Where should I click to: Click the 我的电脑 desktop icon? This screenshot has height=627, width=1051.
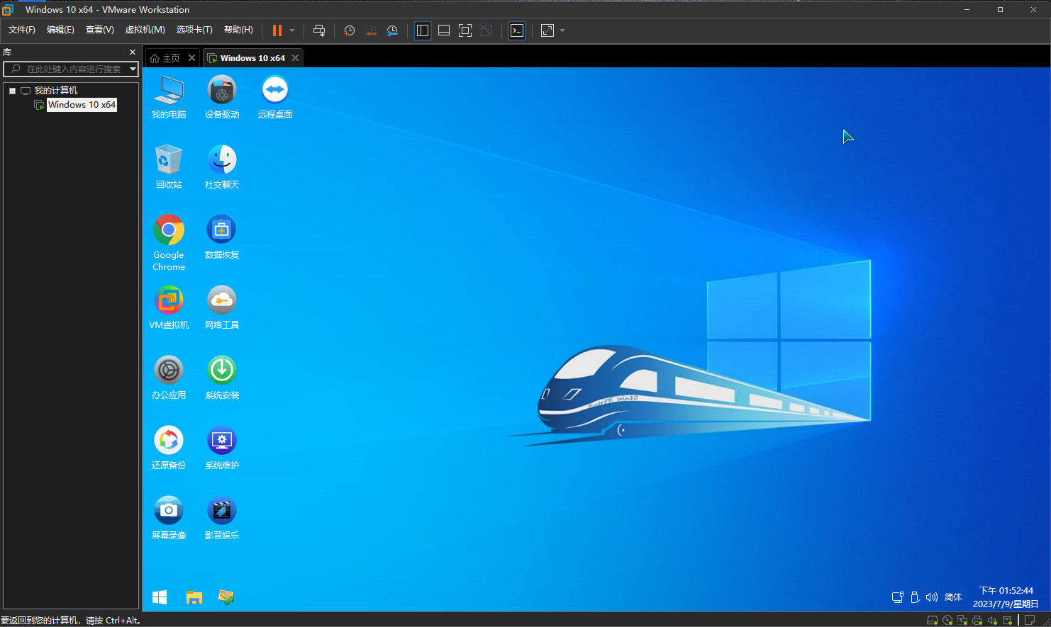[x=169, y=98]
